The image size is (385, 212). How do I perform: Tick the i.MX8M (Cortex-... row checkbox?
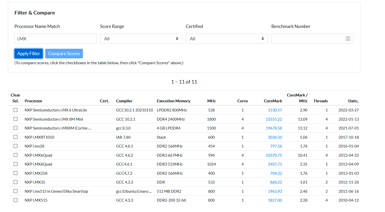[x=16, y=128]
